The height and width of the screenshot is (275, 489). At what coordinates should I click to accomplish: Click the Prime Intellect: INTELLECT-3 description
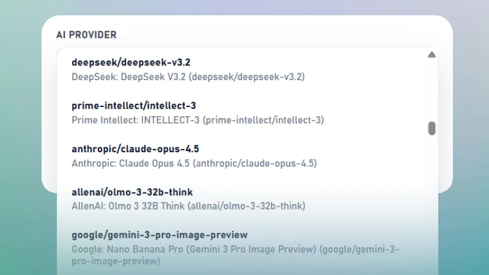[197, 120]
